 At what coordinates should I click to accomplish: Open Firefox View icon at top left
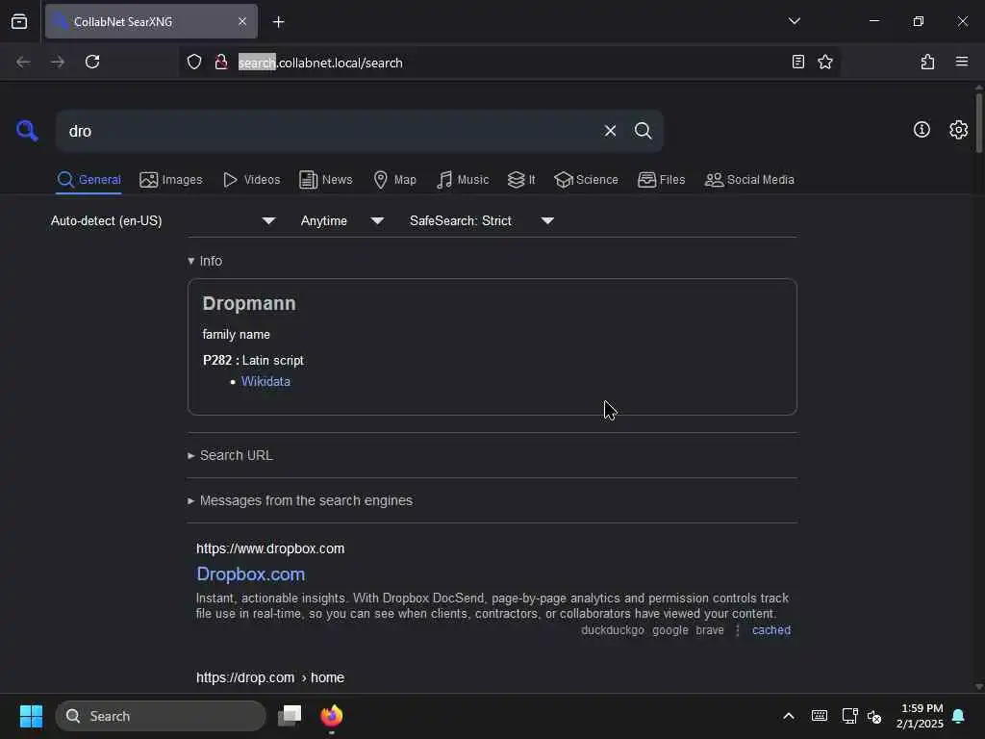point(19,21)
